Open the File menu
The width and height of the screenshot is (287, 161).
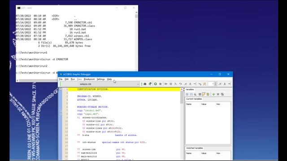61,79
